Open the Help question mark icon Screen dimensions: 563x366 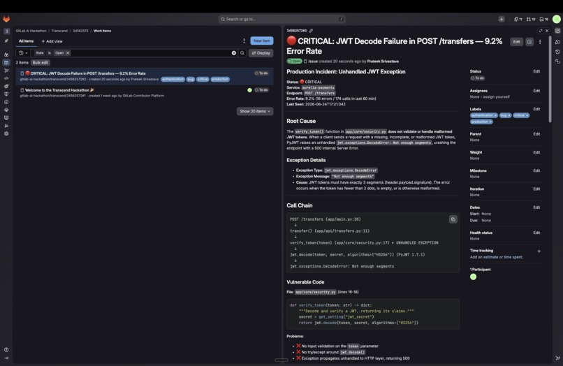[6, 349]
